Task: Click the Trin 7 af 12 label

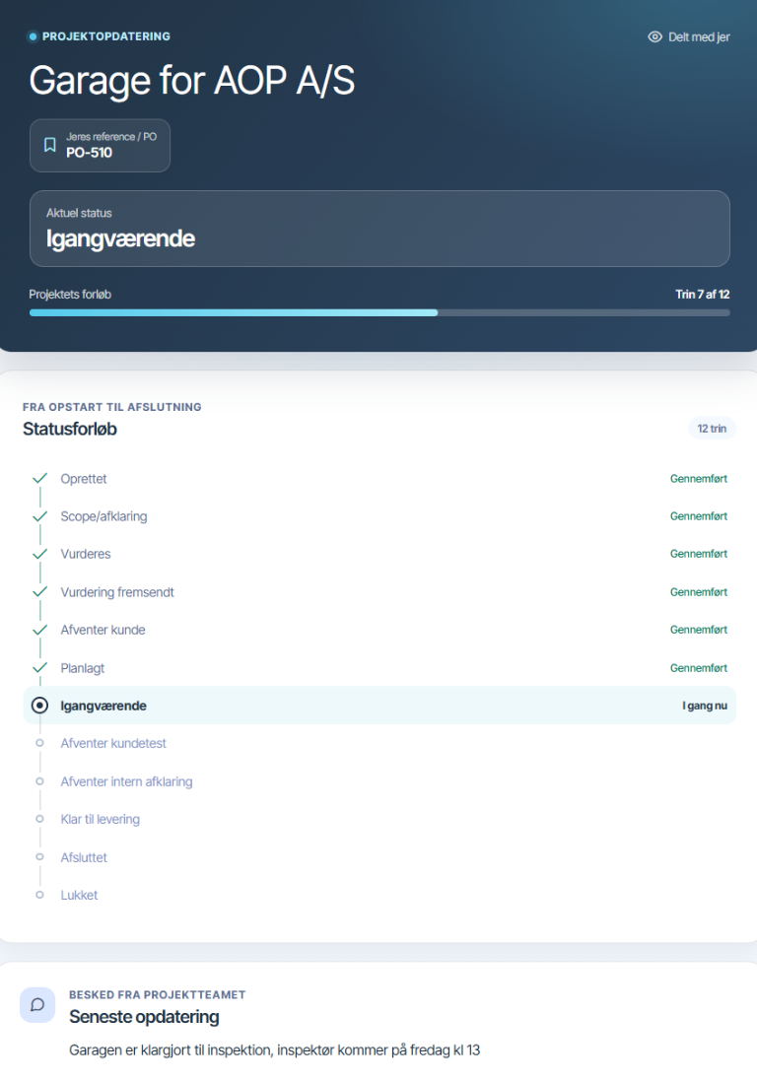Action: (x=702, y=294)
